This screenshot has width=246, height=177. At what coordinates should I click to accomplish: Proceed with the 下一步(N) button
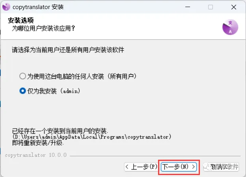[x=179, y=167]
